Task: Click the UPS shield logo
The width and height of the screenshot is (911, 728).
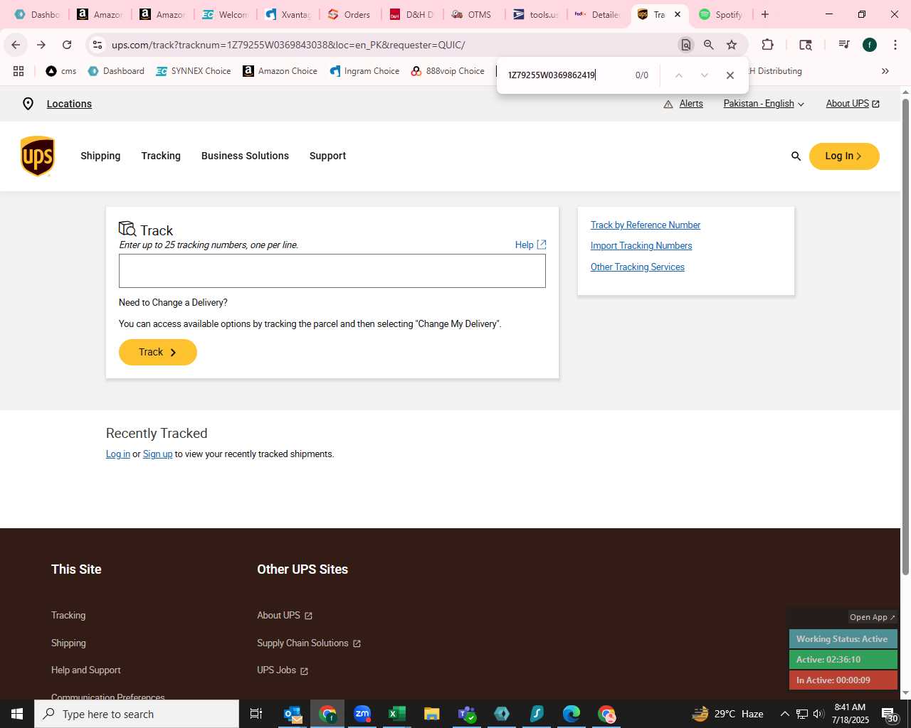Action: pos(38,156)
